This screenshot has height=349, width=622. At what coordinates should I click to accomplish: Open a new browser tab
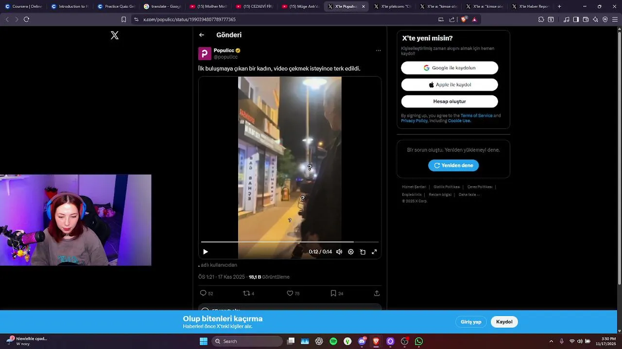559,6
